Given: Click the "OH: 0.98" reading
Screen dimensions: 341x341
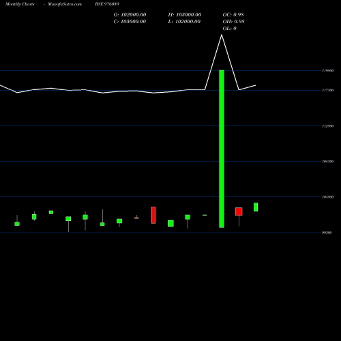Looking at the screenshot, I should (234, 22).
